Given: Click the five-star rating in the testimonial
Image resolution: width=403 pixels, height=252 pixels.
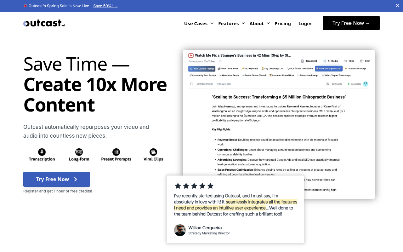Looking at the screenshot, I should (x=194, y=186).
